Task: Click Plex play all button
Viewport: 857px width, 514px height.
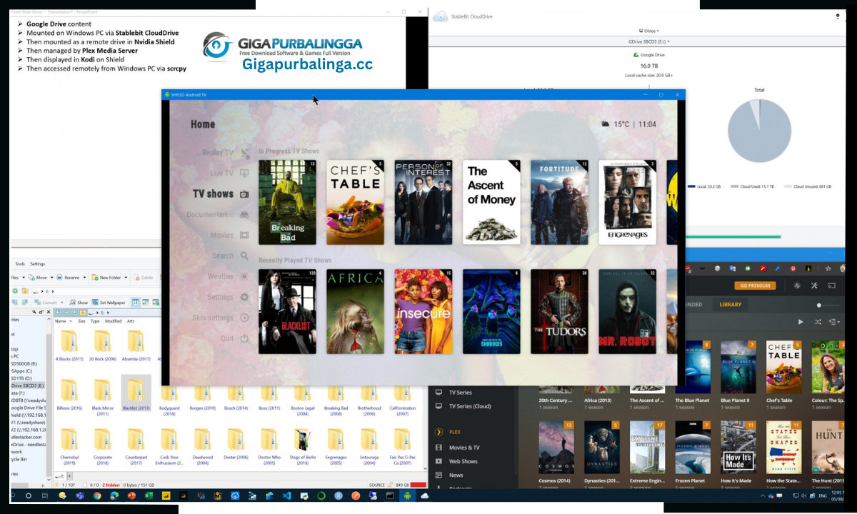Action: tap(801, 322)
